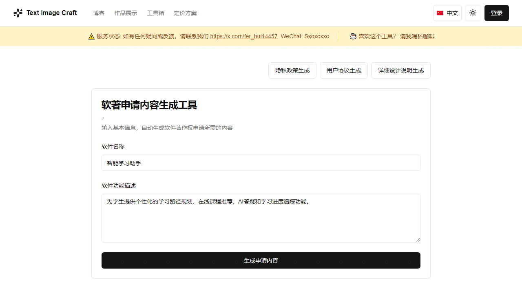Click the 生成申请内容 button

pyautogui.click(x=261, y=260)
